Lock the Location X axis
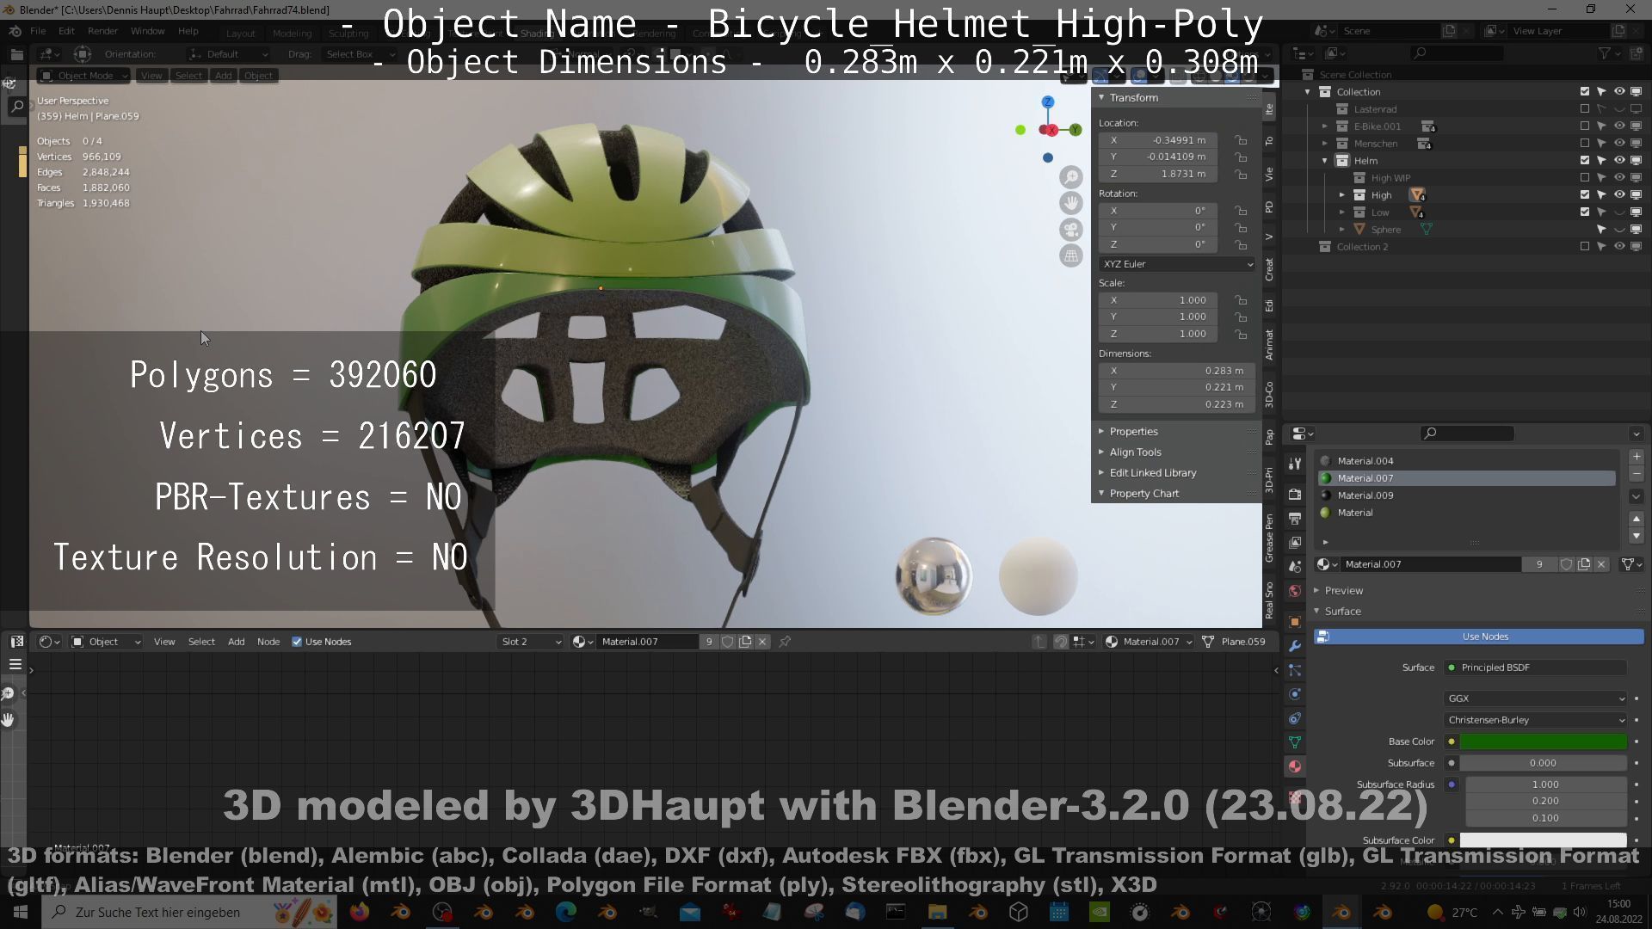The width and height of the screenshot is (1652, 929). point(1241,140)
